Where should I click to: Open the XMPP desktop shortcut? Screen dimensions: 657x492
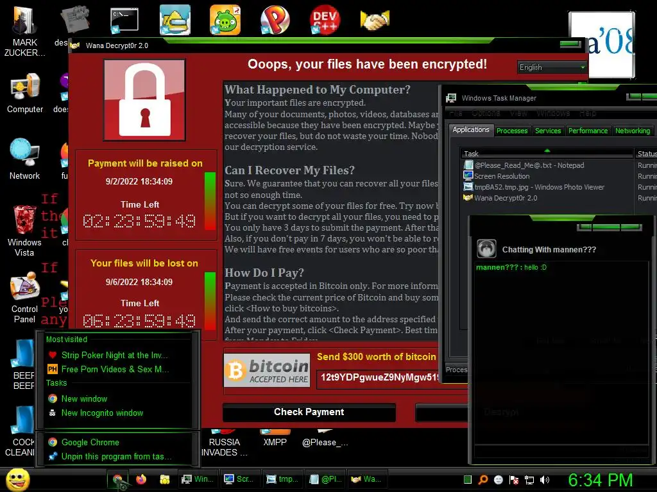tap(275, 438)
